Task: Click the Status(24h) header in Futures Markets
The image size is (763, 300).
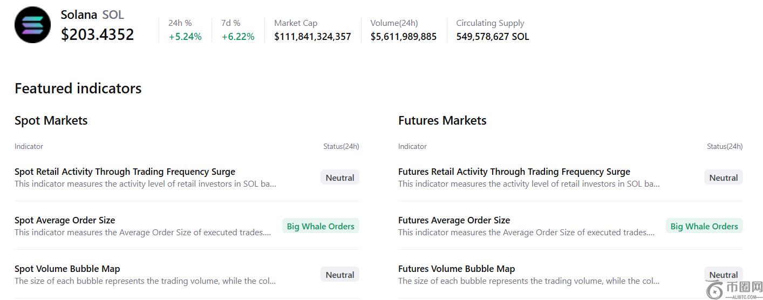Action: point(724,146)
